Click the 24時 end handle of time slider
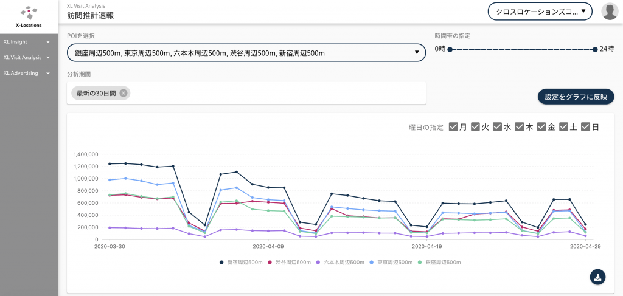The height and width of the screenshot is (296, 623). [595, 49]
